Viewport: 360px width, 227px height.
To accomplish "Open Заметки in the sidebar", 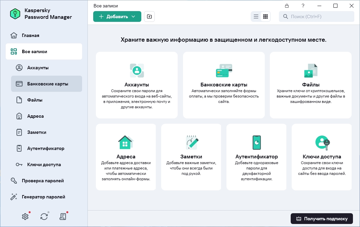I will click(x=47, y=132).
